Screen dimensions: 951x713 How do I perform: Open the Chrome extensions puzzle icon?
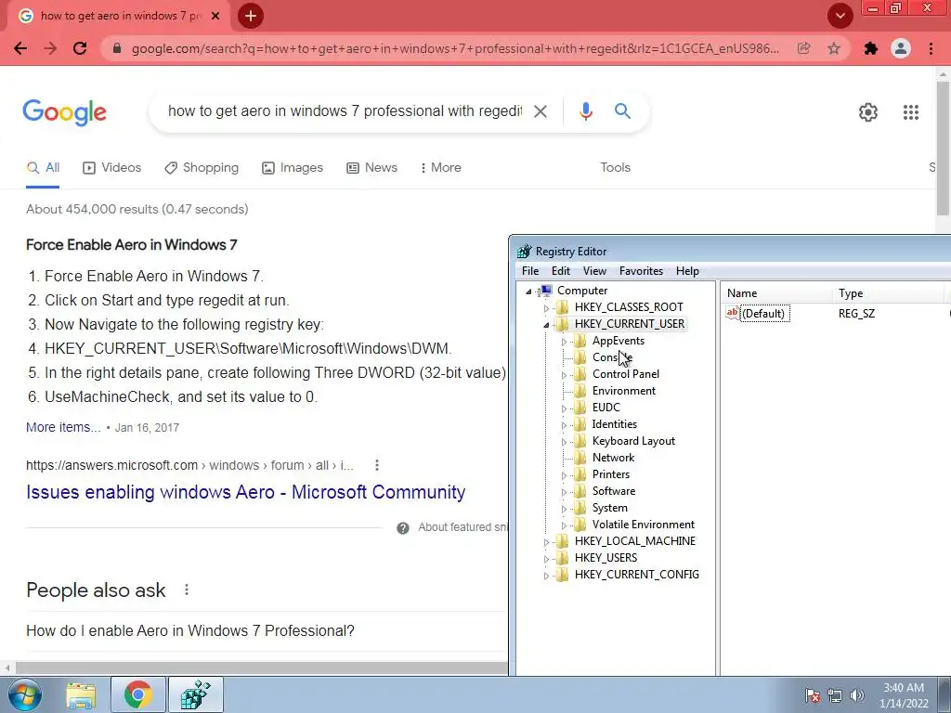[x=871, y=48]
